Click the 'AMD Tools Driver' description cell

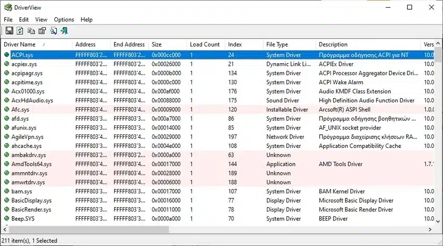(x=340, y=164)
